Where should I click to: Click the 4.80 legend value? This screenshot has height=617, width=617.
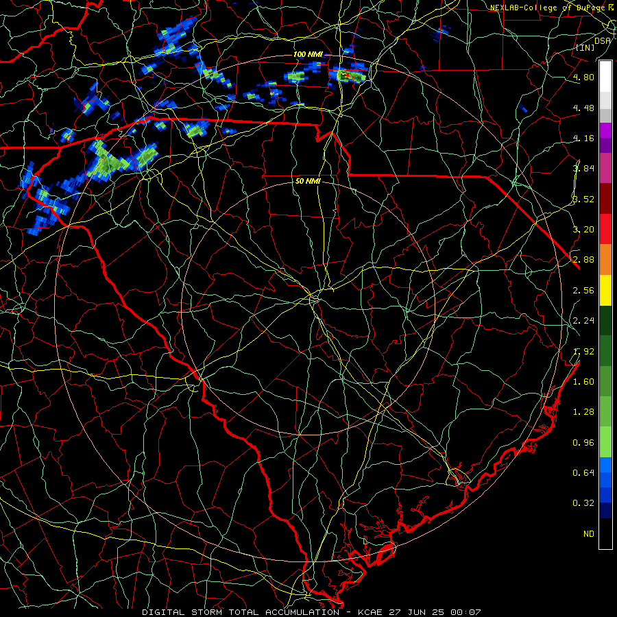583,77
